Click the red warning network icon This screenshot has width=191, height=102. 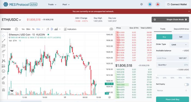pos(158,4)
